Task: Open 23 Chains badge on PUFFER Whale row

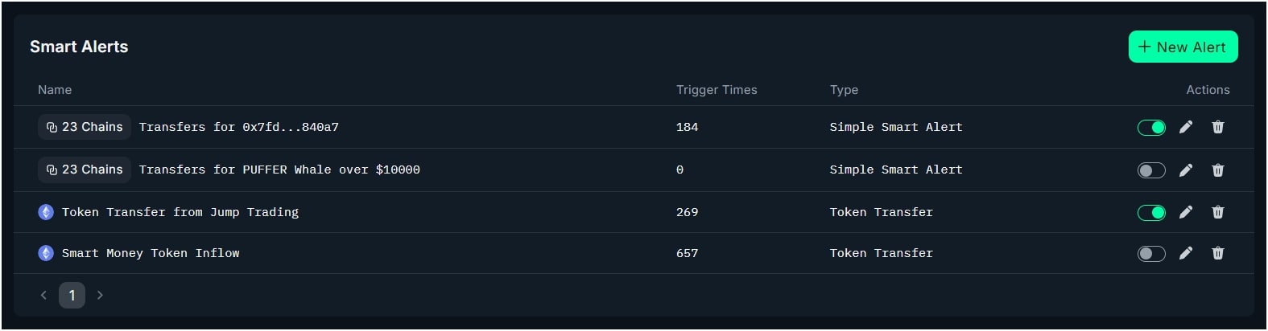Action: pos(85,170)
